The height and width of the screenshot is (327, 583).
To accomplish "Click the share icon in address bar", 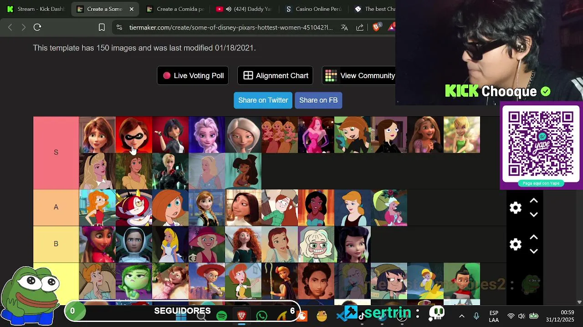I will (360, 27).
